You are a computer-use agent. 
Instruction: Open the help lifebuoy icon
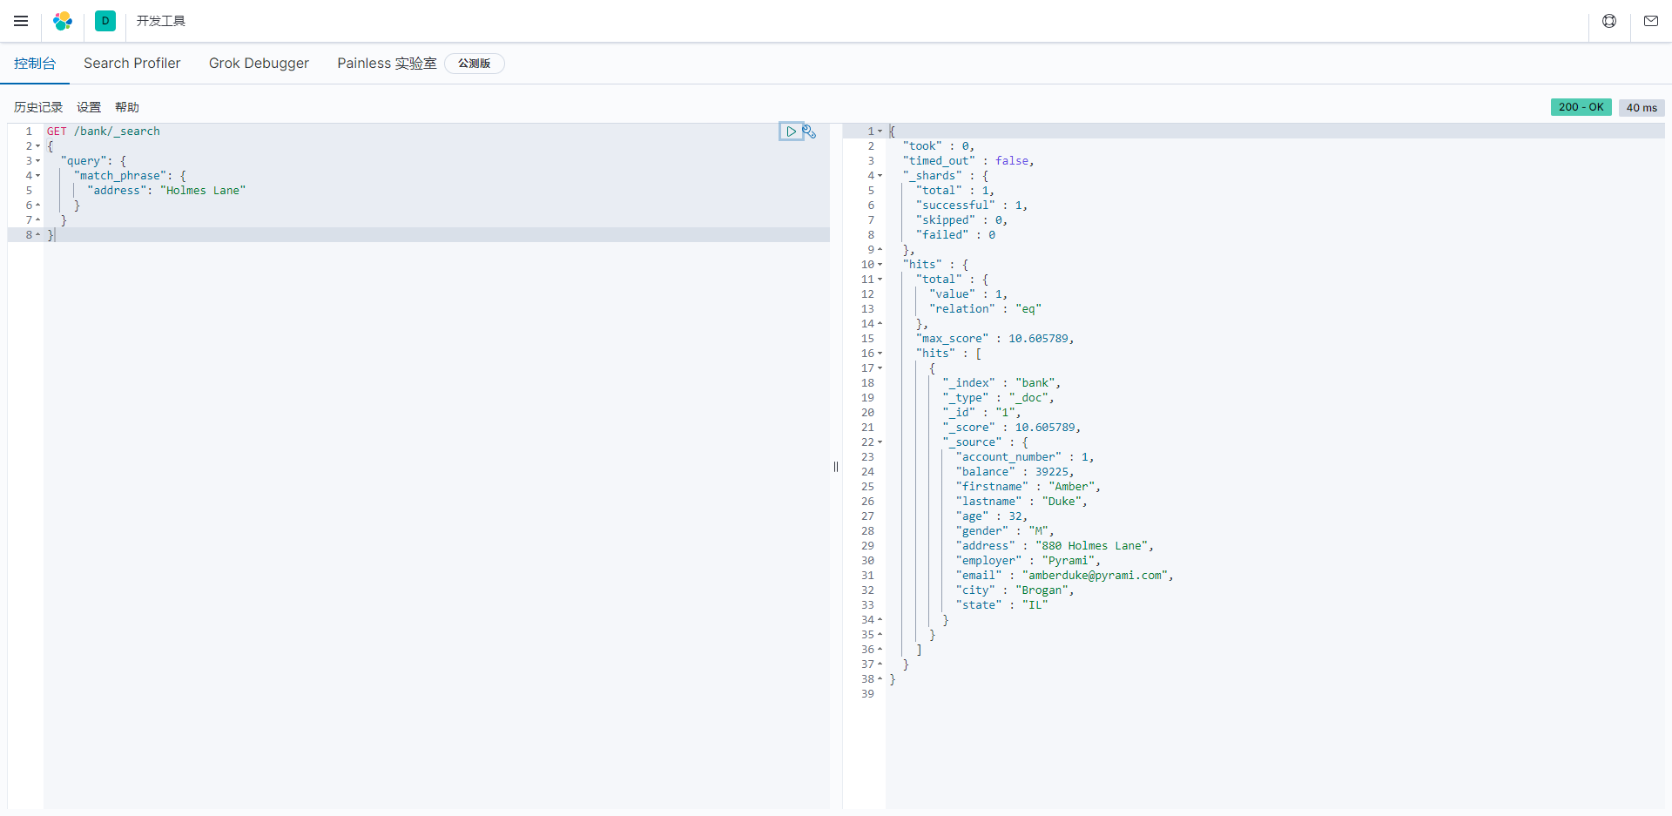point(1609,21)
